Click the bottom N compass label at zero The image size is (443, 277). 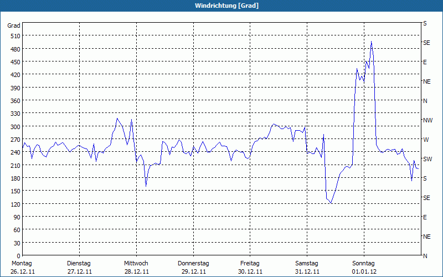[x=425, y=256]
